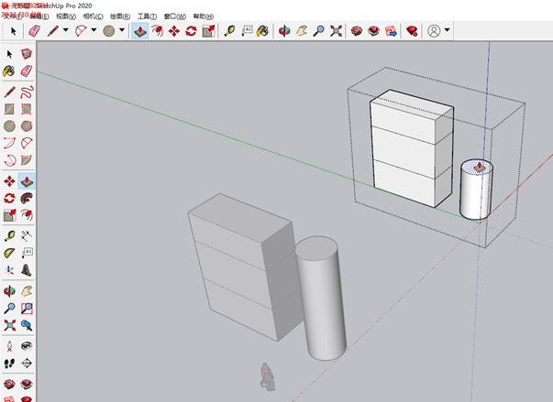Select the Make Component tool

click(27, 54)
